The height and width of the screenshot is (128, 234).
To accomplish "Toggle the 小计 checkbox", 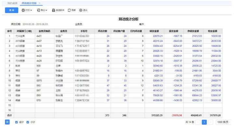I will (28, 122).
